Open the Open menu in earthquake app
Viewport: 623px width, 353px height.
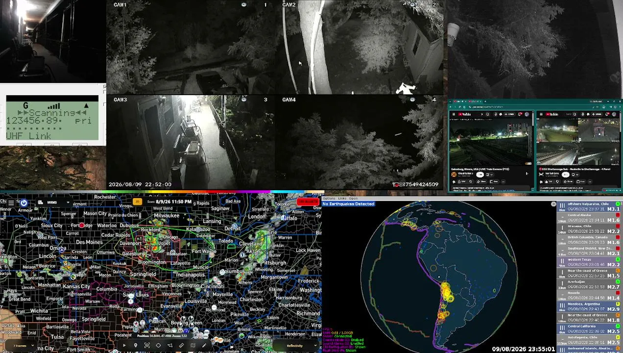pyautogui.click(x=353, y=199)
